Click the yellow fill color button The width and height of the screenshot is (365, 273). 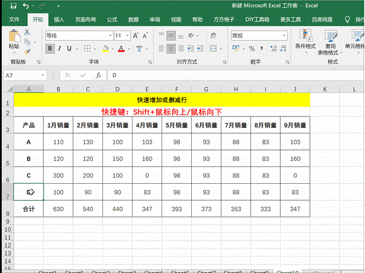(x=105, y=49)
